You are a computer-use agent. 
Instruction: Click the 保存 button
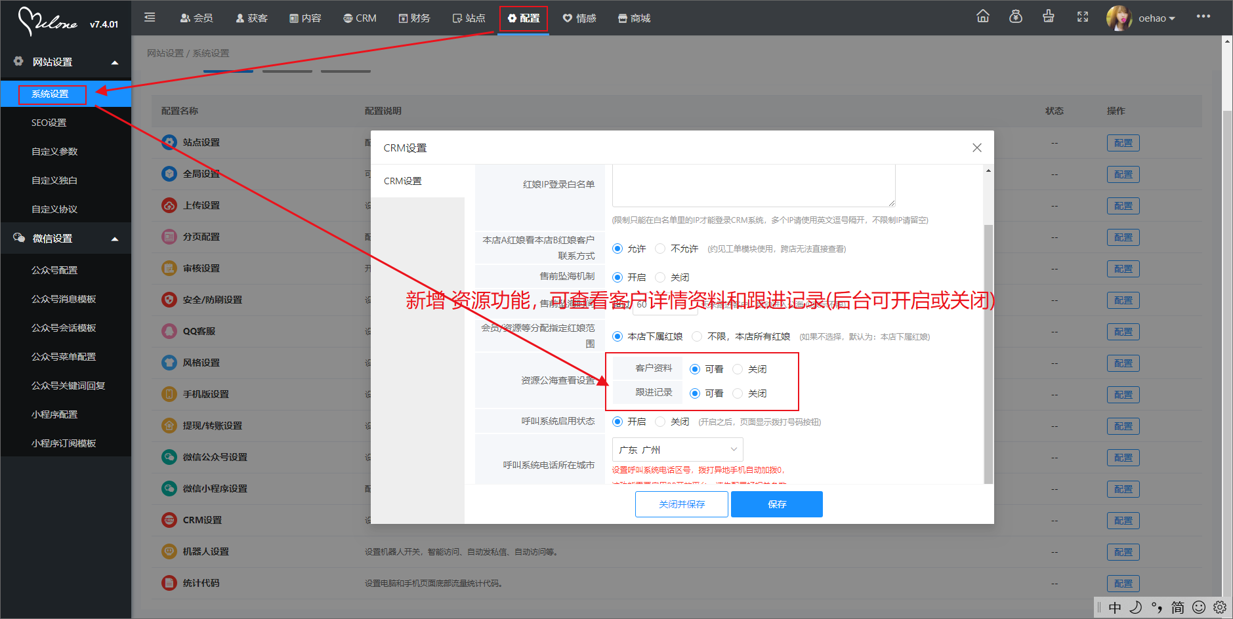[777, 504]
